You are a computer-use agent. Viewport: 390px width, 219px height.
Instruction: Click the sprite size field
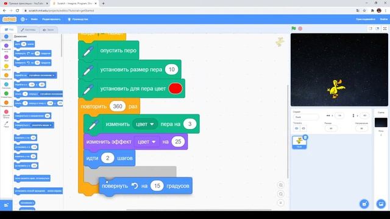(331, 128)
